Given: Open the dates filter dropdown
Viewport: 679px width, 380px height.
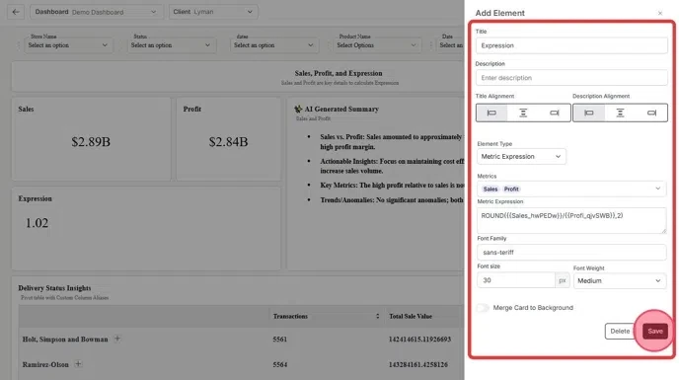Looking at the screenshot, I should (x=274, y=45).
